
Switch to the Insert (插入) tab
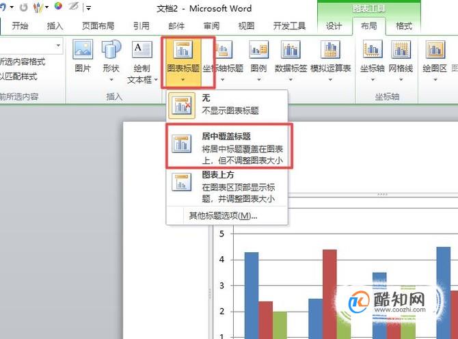coord(55,26)
